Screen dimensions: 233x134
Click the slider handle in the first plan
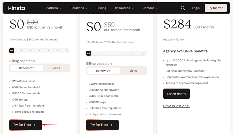[12, 51]
